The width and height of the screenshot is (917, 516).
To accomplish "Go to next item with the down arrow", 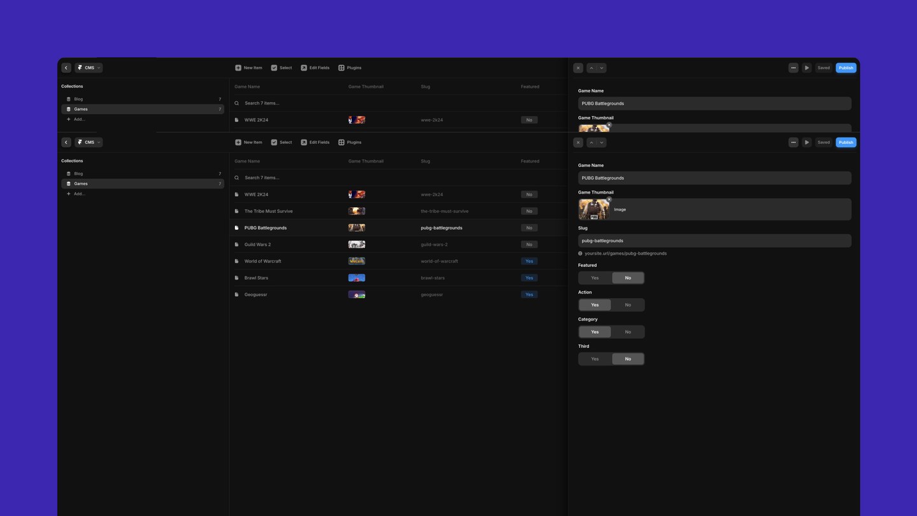I will pyautogui.click(x=601, y=142).
